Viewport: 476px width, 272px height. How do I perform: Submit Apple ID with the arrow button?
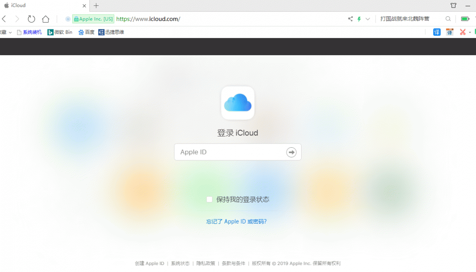tap(292, 152)
